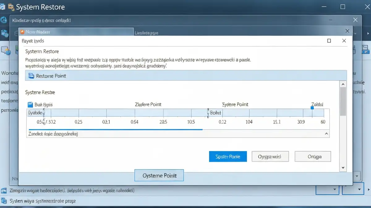Viewport: 371px width, 208px height.
Task: Open the small dropdown arrow beside Oysteme Poinlt row
Action: [357, 176]
